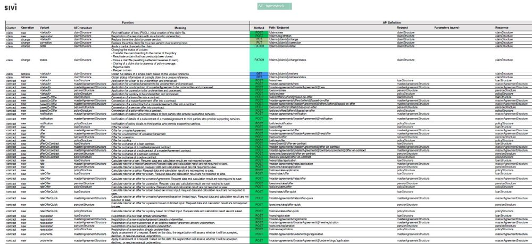Click the large PATCH method cell
This screenshot has height=244, width=532.
coord(259,60)
